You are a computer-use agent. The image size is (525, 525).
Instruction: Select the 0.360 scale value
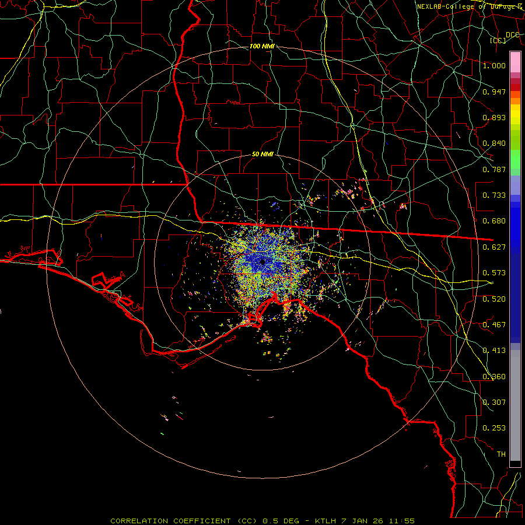(x=494, y=377)
